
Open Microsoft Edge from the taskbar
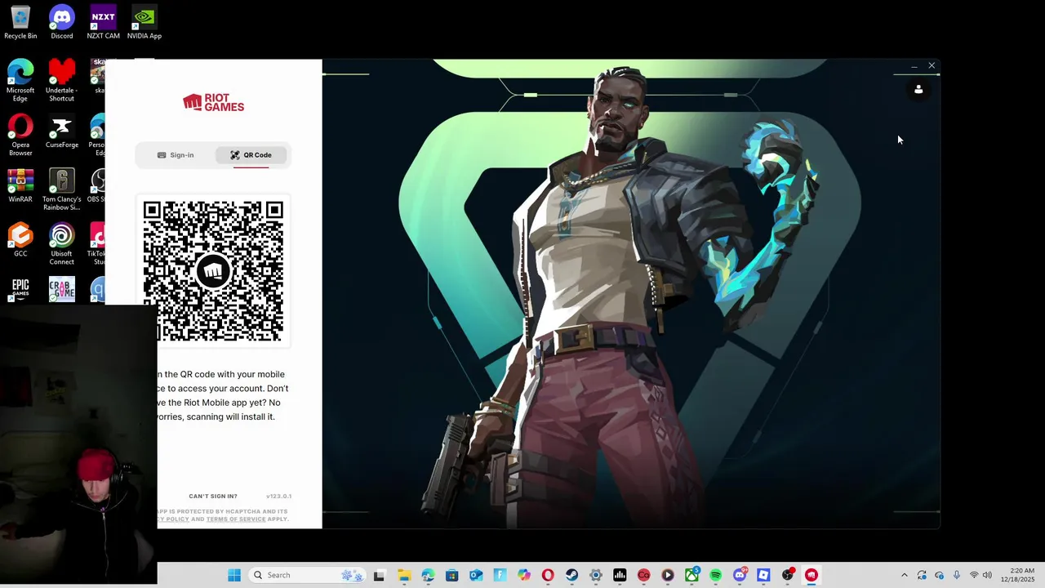(428, 575)
